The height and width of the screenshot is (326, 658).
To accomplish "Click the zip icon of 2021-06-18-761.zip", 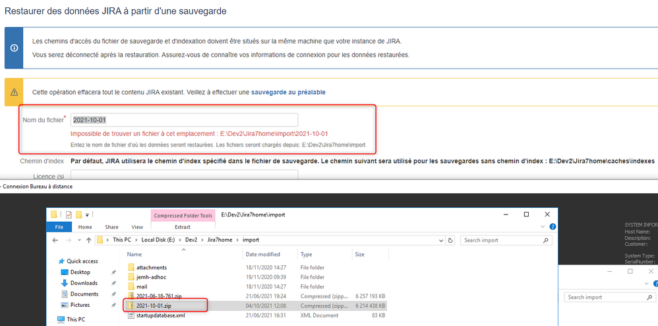I will pos(131,296).
